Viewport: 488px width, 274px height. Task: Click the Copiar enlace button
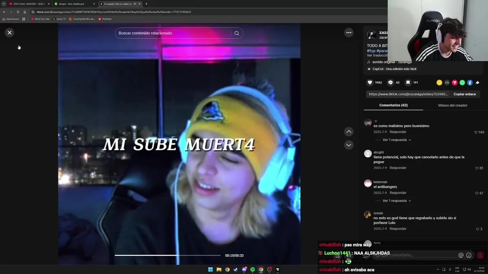tap(464, 94)
